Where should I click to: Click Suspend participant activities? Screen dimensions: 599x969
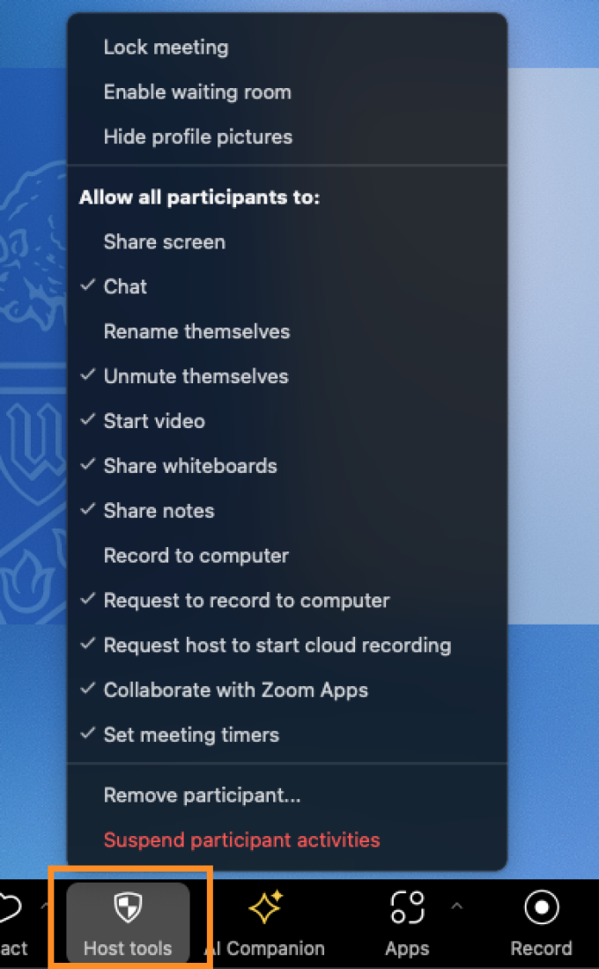click(x=241, y=840)
